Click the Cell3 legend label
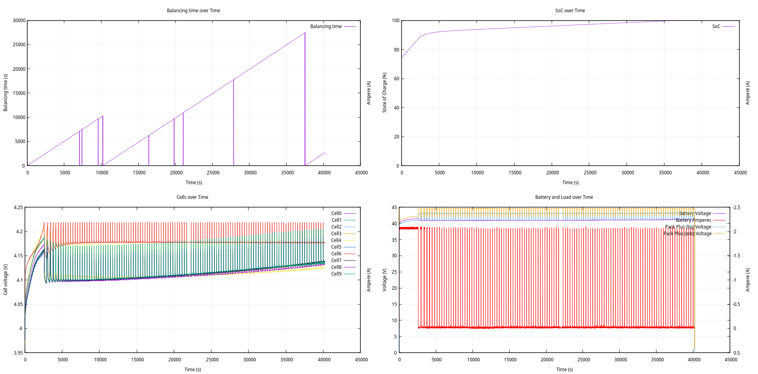Viewport: 758px width, 374px height. (336, 234)
